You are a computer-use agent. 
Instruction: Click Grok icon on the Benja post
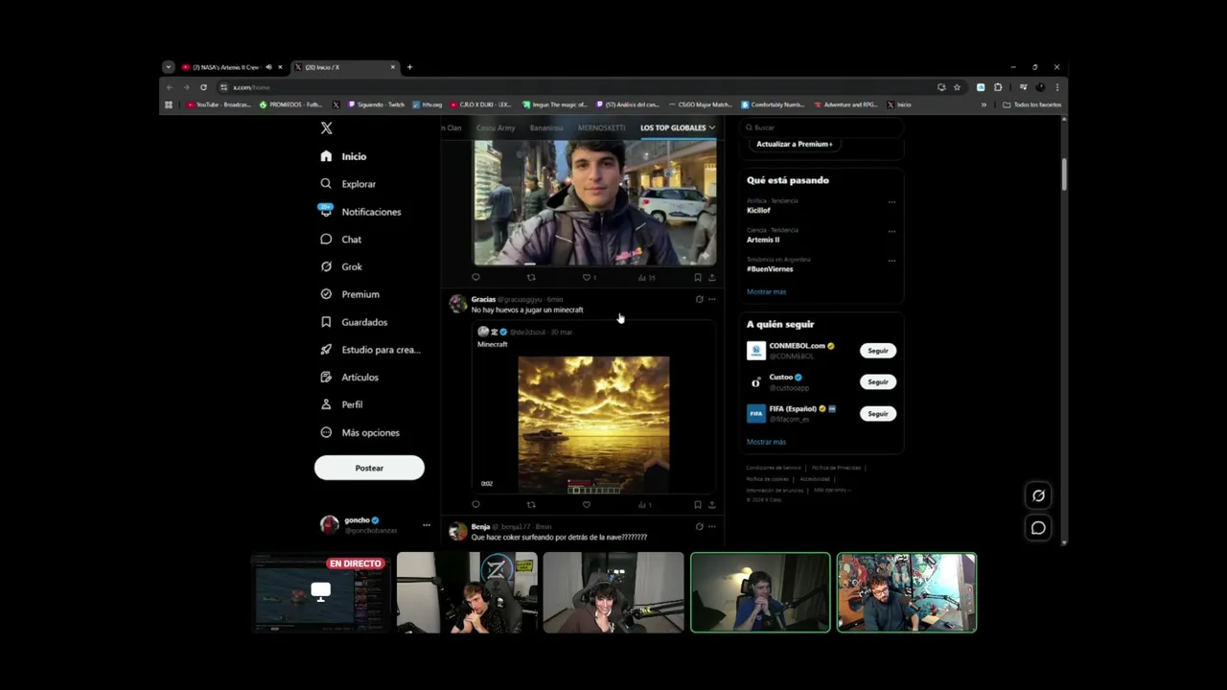[x=699, y=527]
